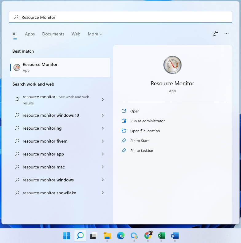Switch to the Web search tab
Screen dimensions: 241x243
click(76, 34)
